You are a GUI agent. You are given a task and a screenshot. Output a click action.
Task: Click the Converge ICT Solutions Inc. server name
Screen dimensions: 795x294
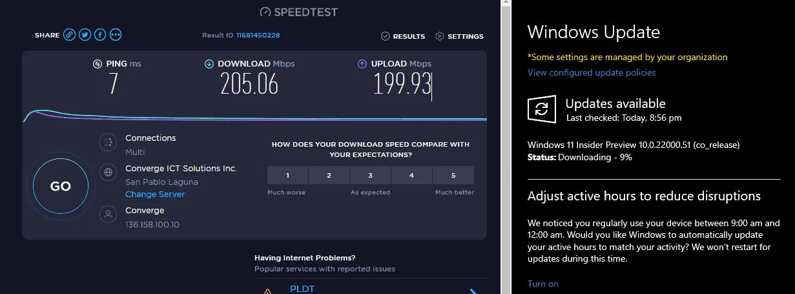(181, 168)
